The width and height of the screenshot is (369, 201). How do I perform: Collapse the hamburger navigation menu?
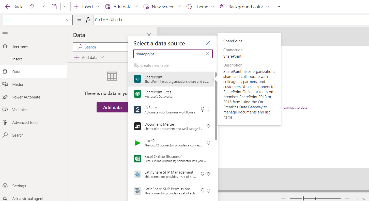5,33
